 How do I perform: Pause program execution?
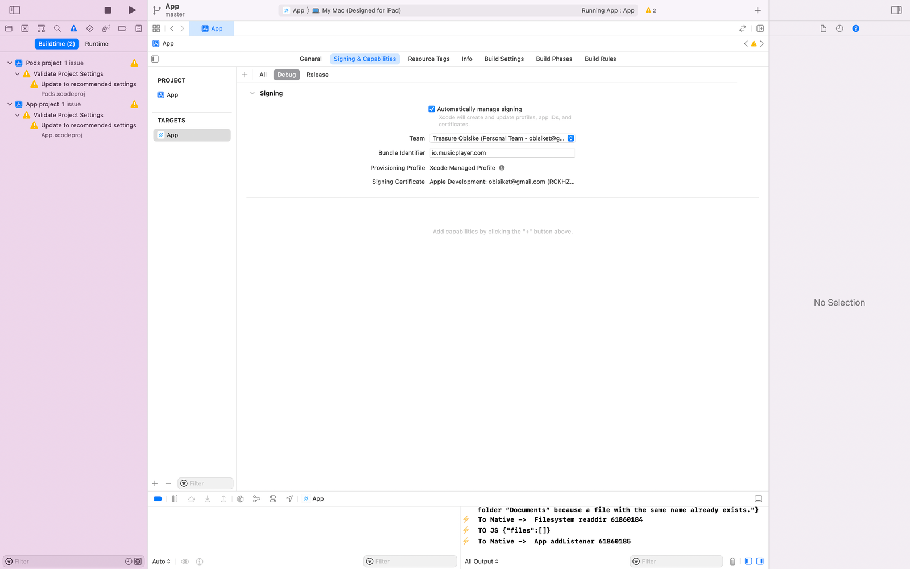point(175,499)
